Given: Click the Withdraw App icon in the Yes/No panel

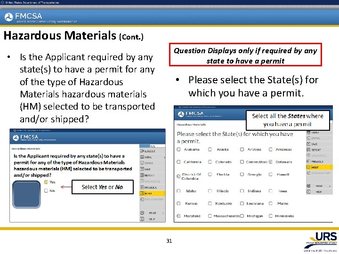Looking at the screenshot, I should [142, 199].
